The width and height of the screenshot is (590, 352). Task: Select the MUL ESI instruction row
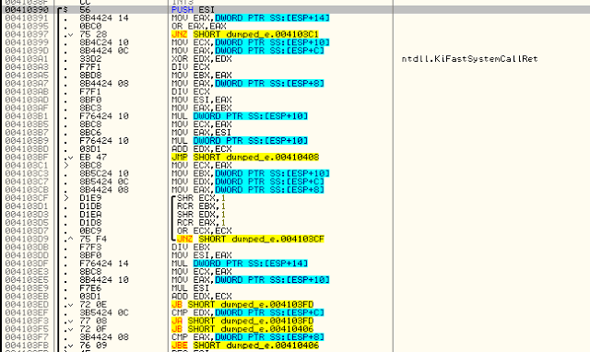[x=191, y=288]
